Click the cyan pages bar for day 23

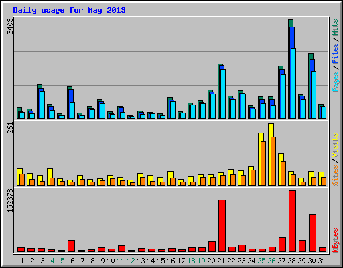(243, 106)
